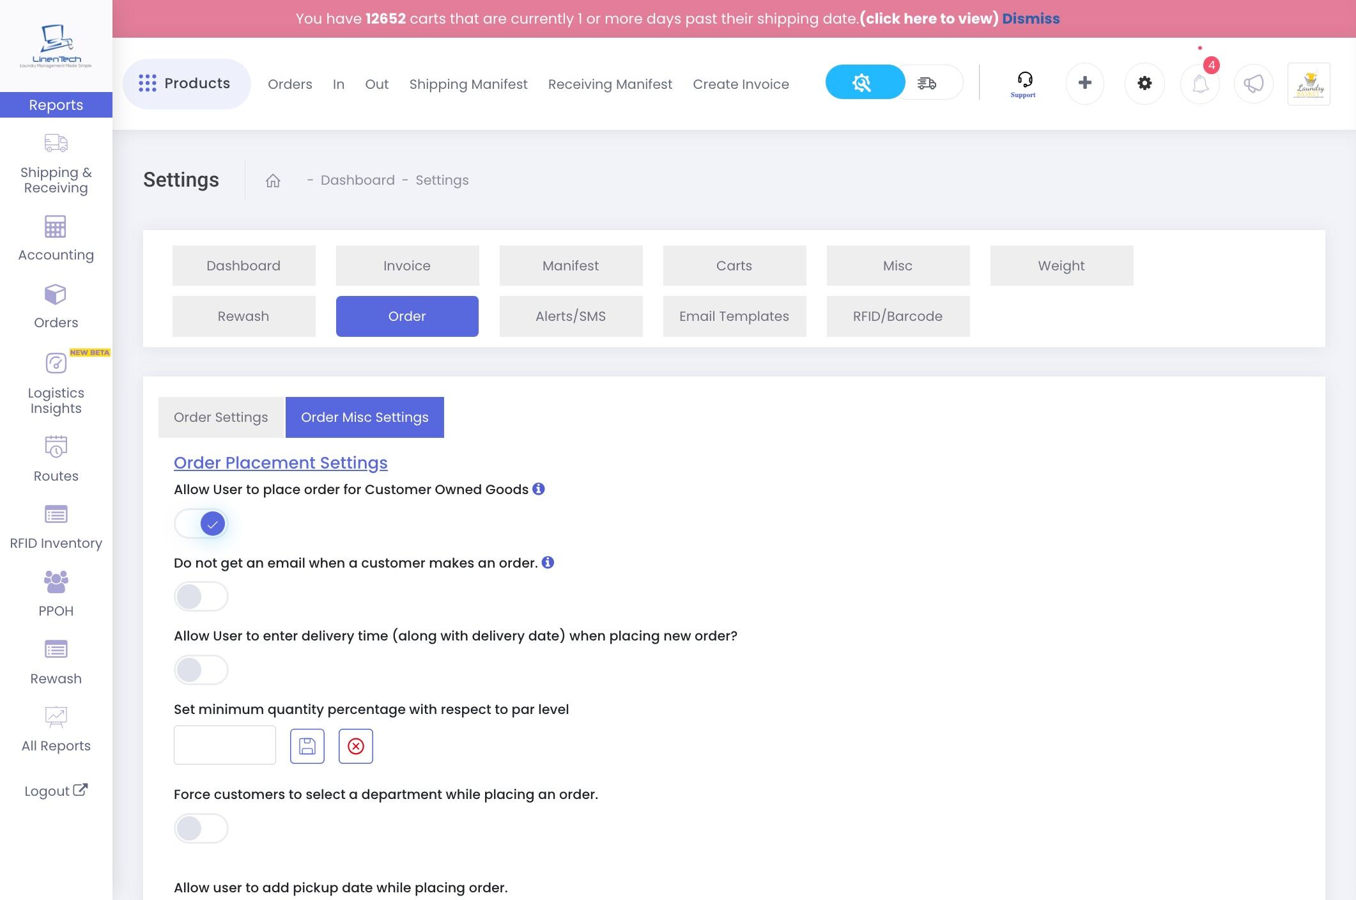This screenshot has height=900, width=1356.
Task: Select the delivery truck mode toggle icon
Action: coord(927,83)
